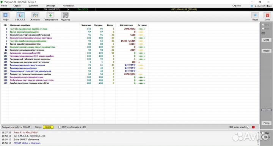Click the Sleep button

point(266,40)
